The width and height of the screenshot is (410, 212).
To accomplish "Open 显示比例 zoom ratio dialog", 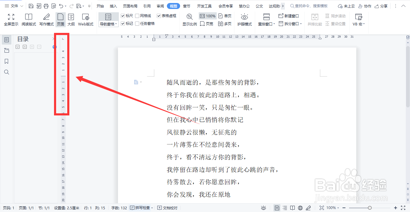I will [x=190, y=20].
